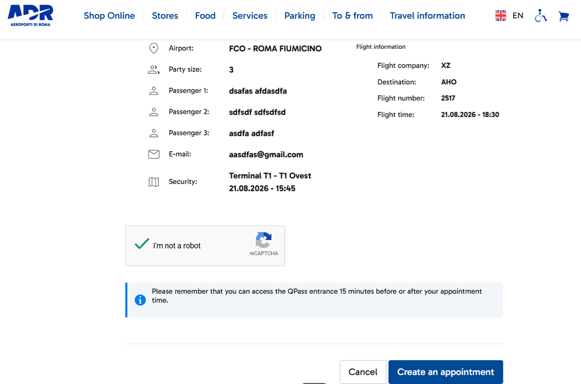Open accessibility wheelchair icon
Image resolution: width=581 pixels, height=384 pixels.
tap(541, 15)
